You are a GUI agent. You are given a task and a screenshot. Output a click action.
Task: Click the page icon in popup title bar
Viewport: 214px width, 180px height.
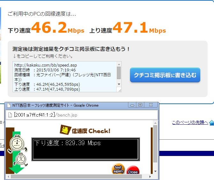click(9, 105)
